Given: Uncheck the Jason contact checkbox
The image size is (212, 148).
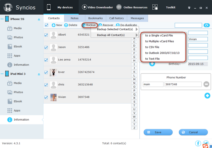Looking at the screenshot, I should click(x=46, y=48).
